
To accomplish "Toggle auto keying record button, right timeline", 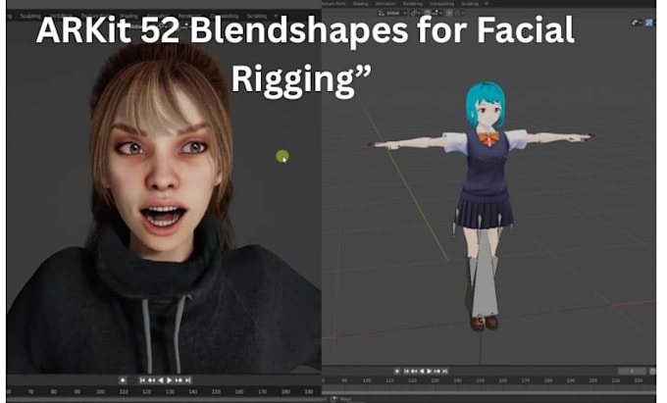I will pos(397,371).
